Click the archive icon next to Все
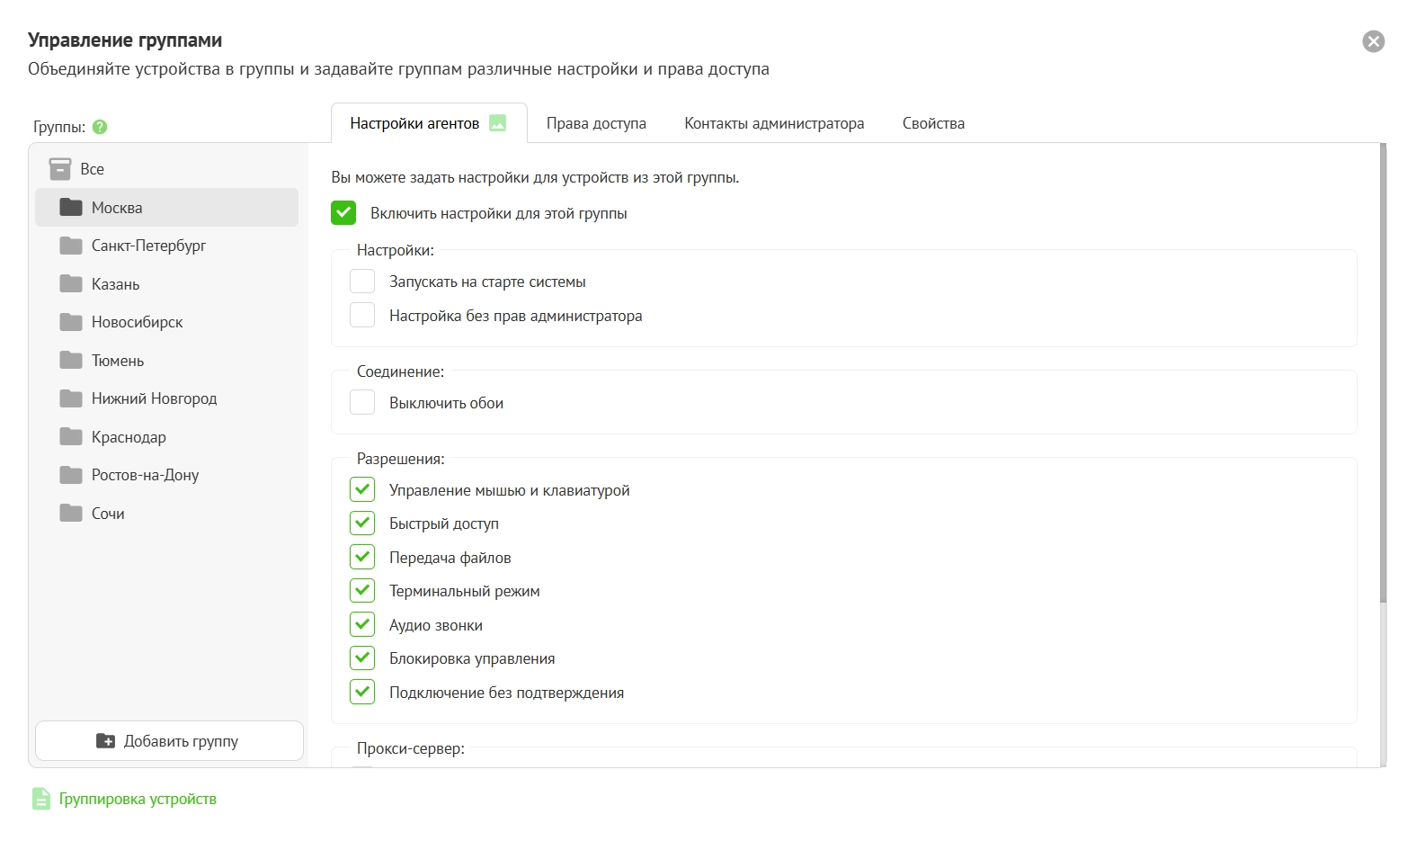Screen dimensions: 1416x841 (60, 169)
